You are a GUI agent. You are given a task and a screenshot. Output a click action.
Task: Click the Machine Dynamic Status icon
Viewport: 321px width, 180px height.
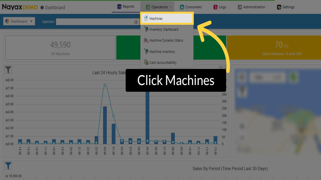tap(146, 41)
